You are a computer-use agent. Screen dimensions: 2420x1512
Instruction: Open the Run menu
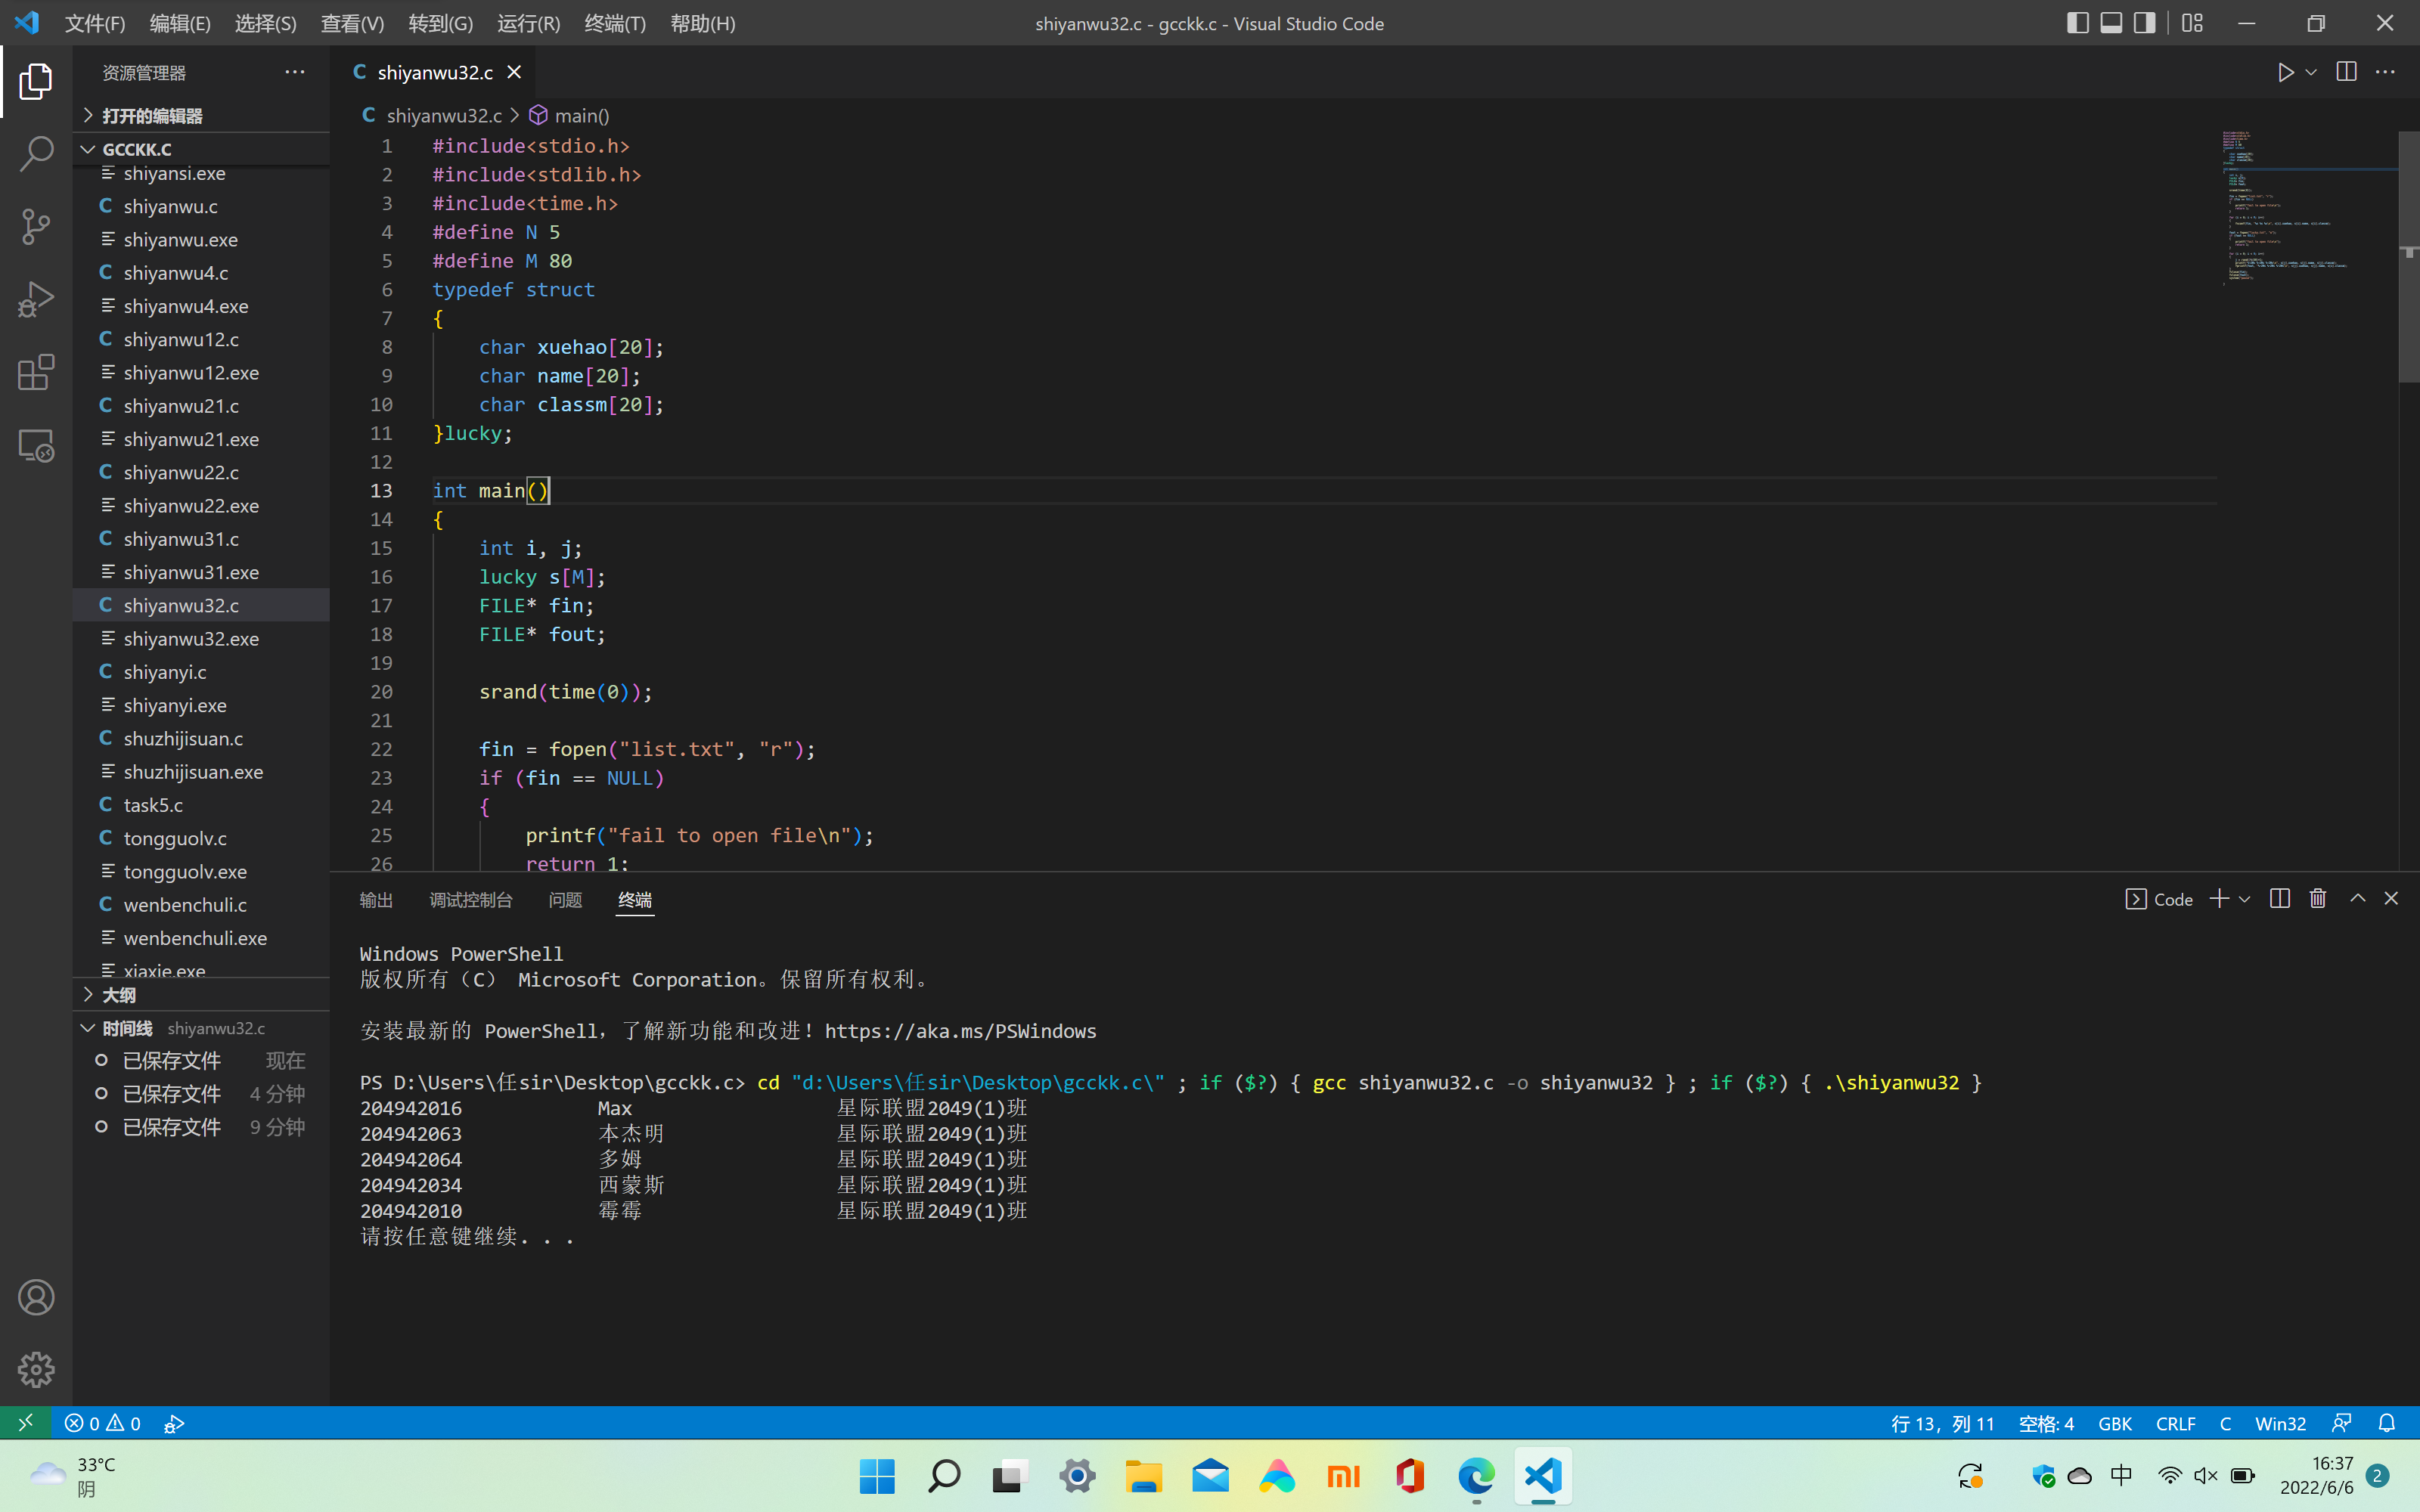(x=529, y=23)
